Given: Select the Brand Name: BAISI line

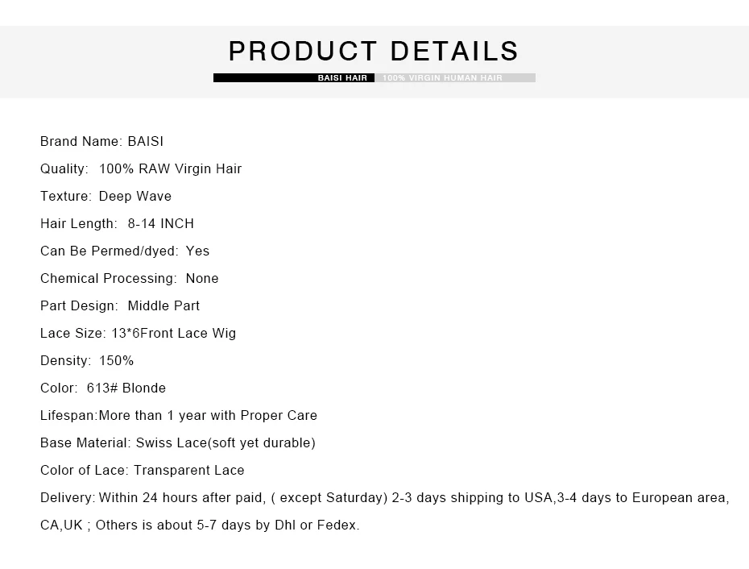Looking at the screenshot, I should pyautogui.click(x=101, y=142).
